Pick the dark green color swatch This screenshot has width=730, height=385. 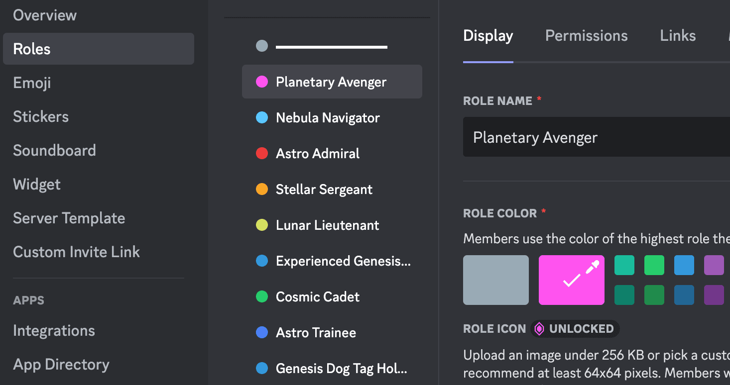654,295
